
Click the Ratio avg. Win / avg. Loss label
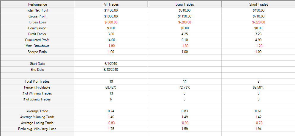pyautogui.click(x=37, y=129)
